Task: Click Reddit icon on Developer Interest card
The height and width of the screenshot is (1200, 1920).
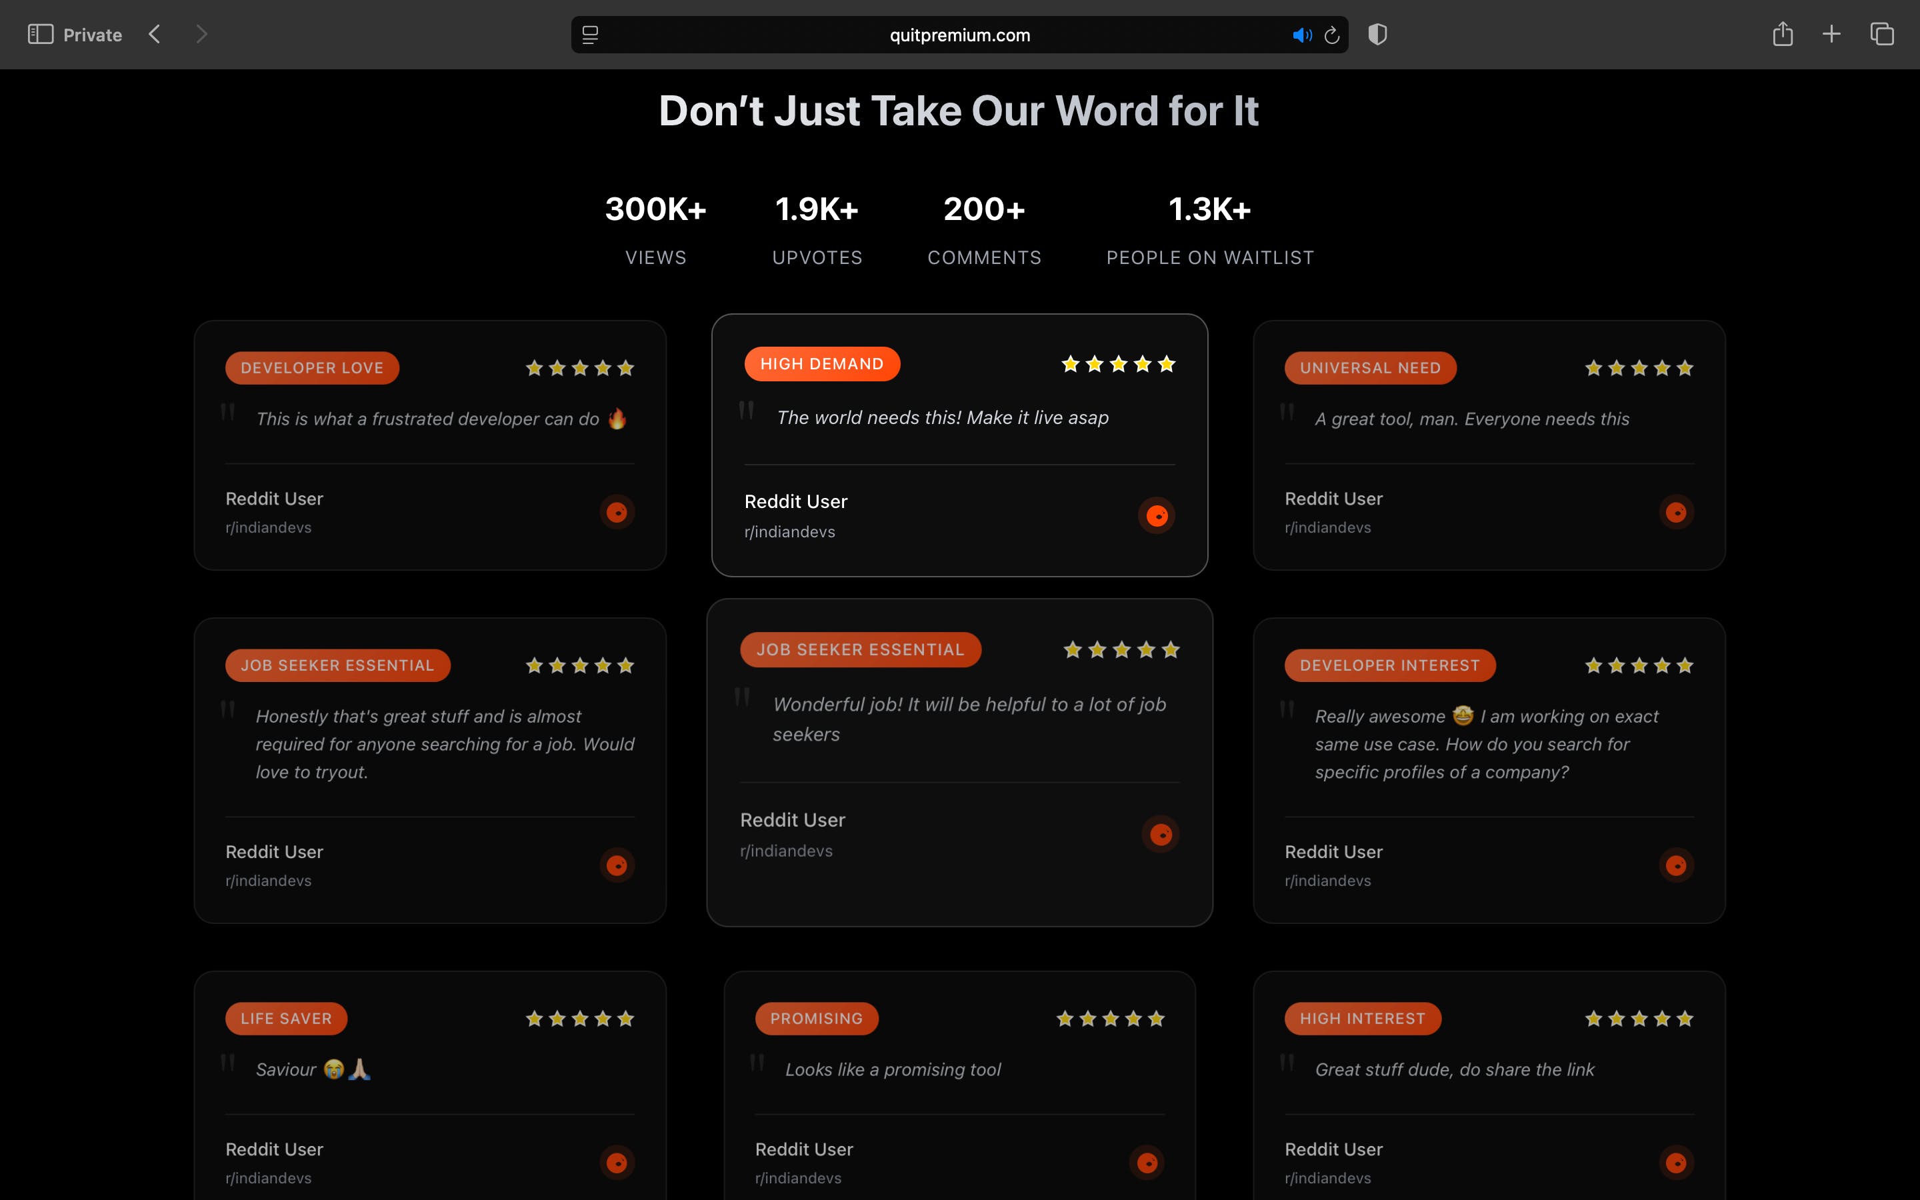Action: click(1675, 865)
